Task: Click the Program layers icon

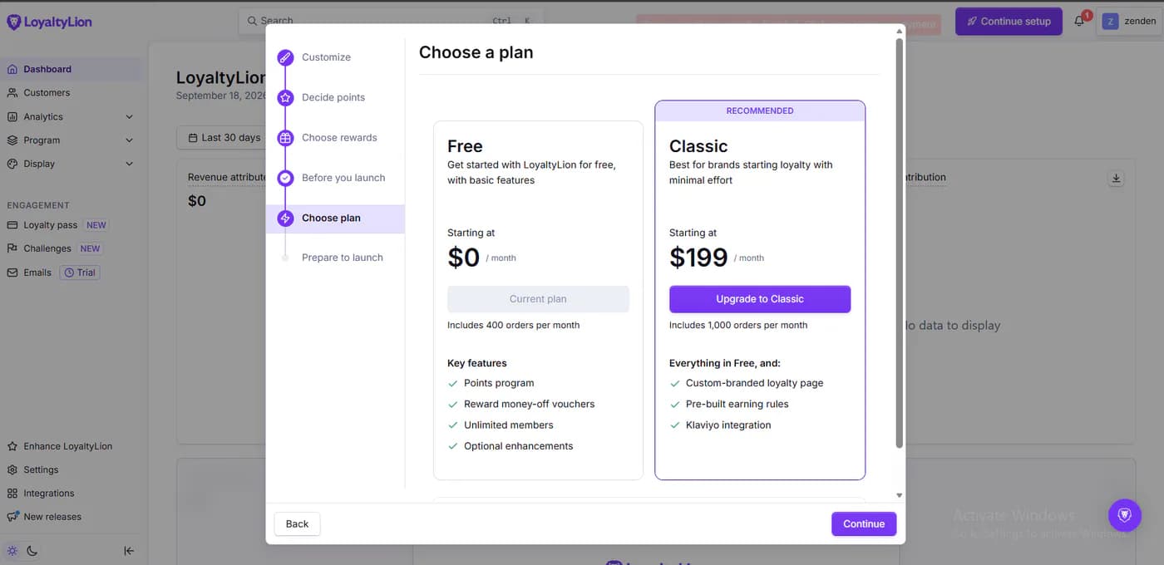Action: pyautogui.click(x=12, y=140)
